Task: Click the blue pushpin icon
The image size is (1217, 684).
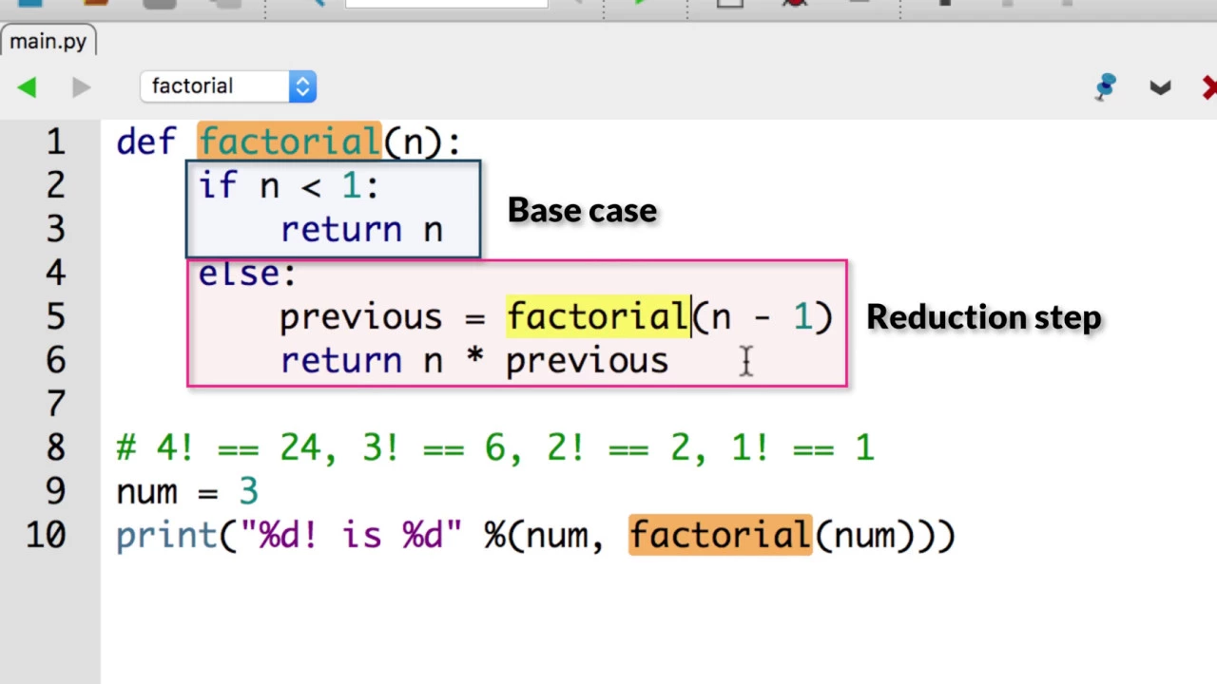Action: (1105, 87)
